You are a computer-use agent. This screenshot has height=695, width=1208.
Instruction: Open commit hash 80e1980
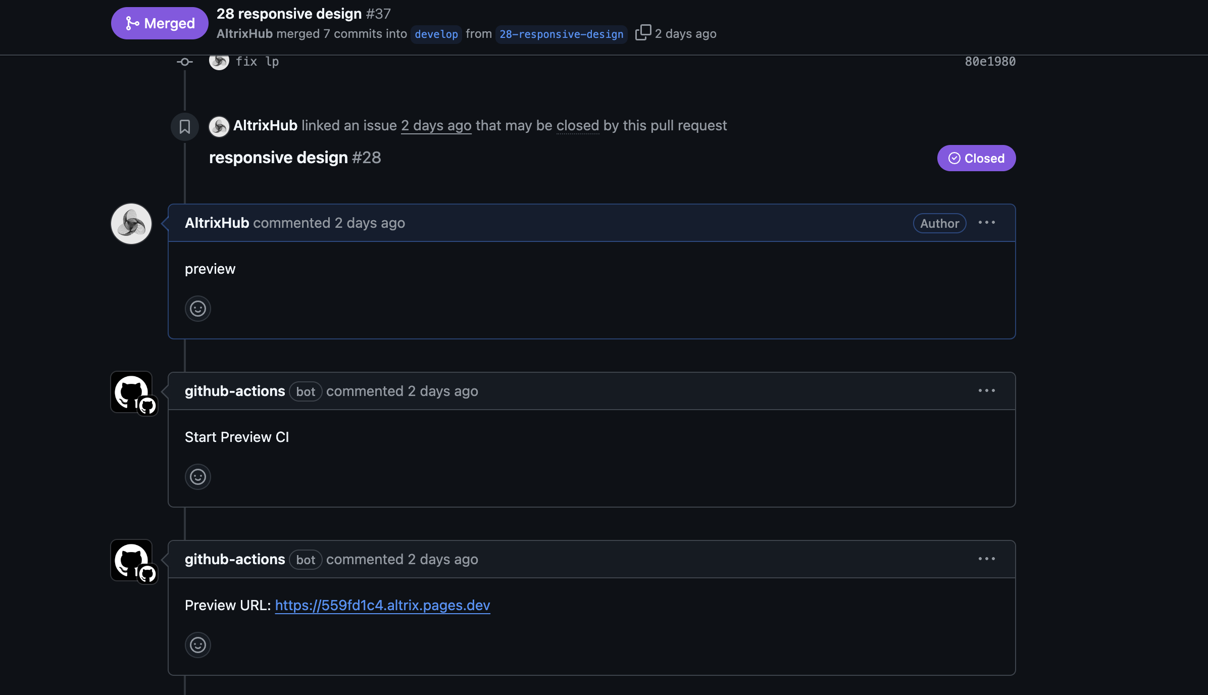[990, 62]
